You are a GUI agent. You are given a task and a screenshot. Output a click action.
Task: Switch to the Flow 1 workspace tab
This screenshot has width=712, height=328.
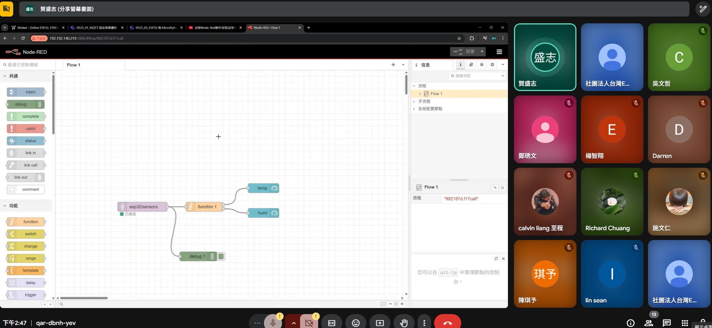point(93,65)
